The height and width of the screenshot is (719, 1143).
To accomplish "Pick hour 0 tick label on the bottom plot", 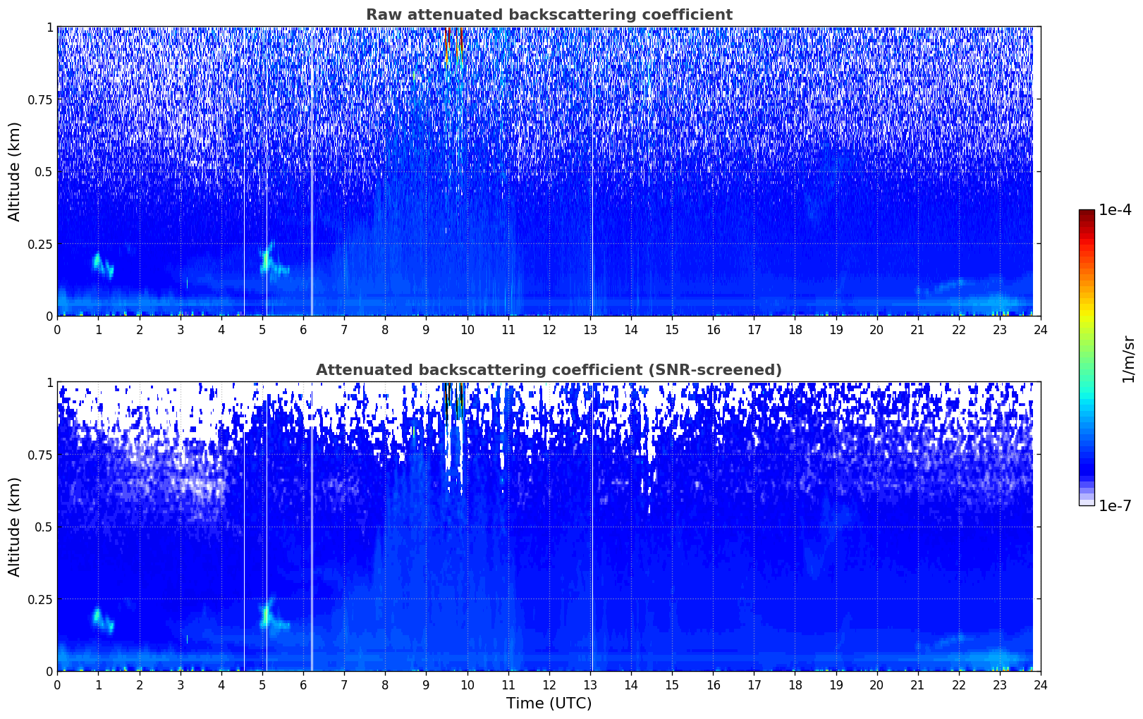I will [58, 684].
